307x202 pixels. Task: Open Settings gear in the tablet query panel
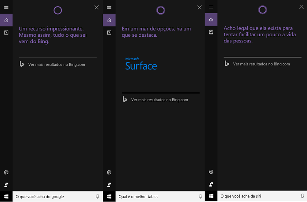click(109, 172)
